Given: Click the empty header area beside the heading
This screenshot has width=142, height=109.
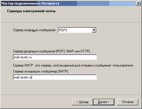Looking at the screenshot, I should coord(98,14).
